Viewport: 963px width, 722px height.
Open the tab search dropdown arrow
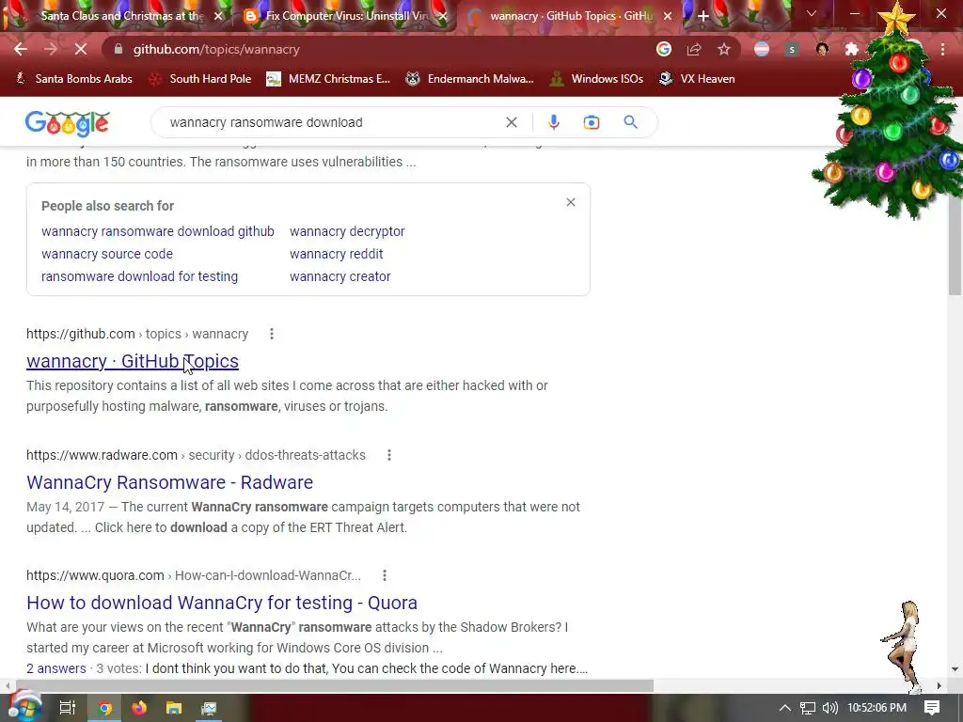pyautogui.click(x=812, y=14)
